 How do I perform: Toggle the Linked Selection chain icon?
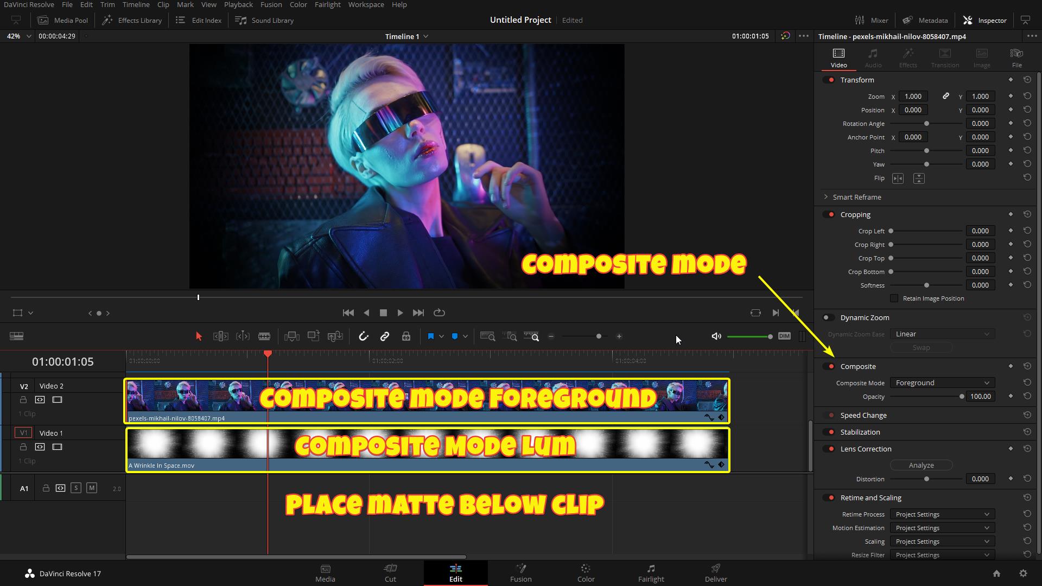point(385,336)
